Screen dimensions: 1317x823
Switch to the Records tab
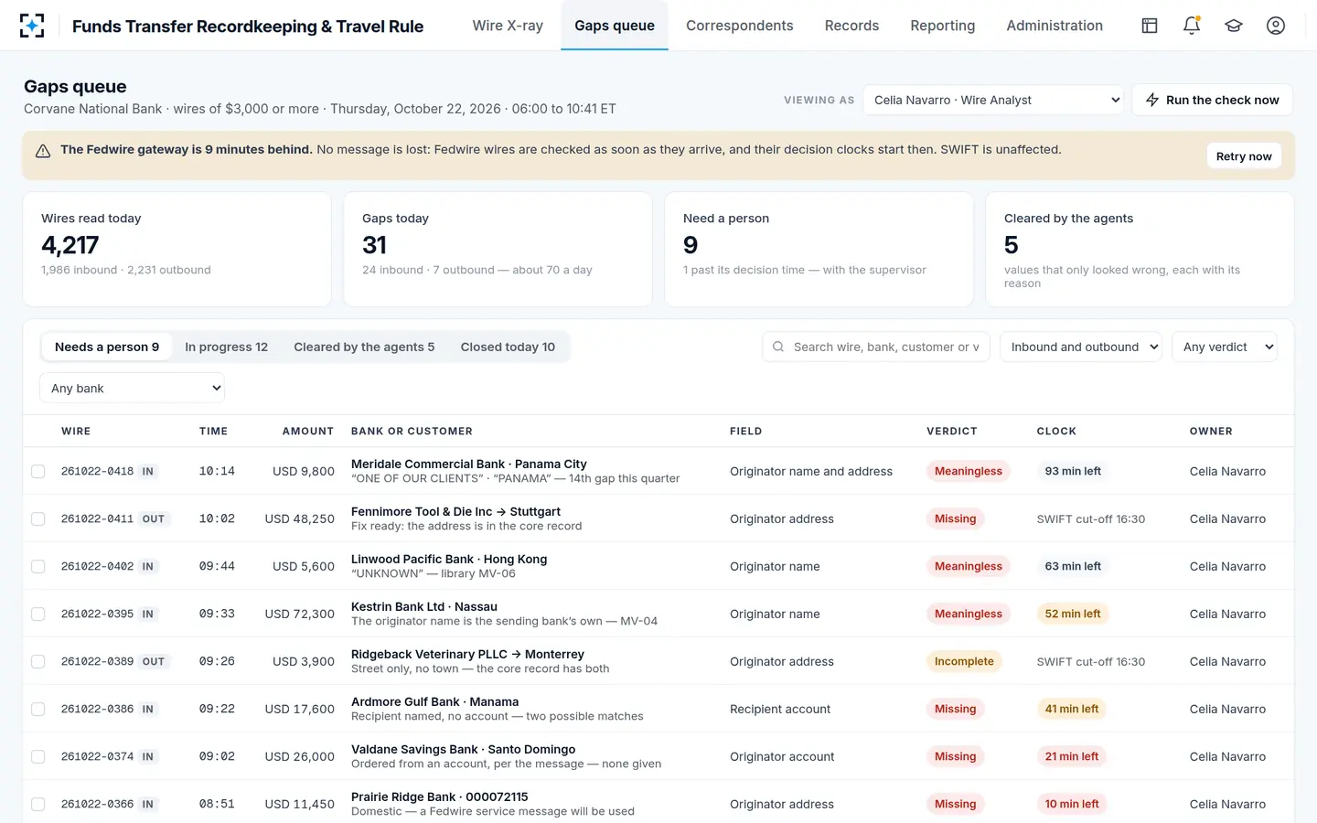[x=851, y=26]
